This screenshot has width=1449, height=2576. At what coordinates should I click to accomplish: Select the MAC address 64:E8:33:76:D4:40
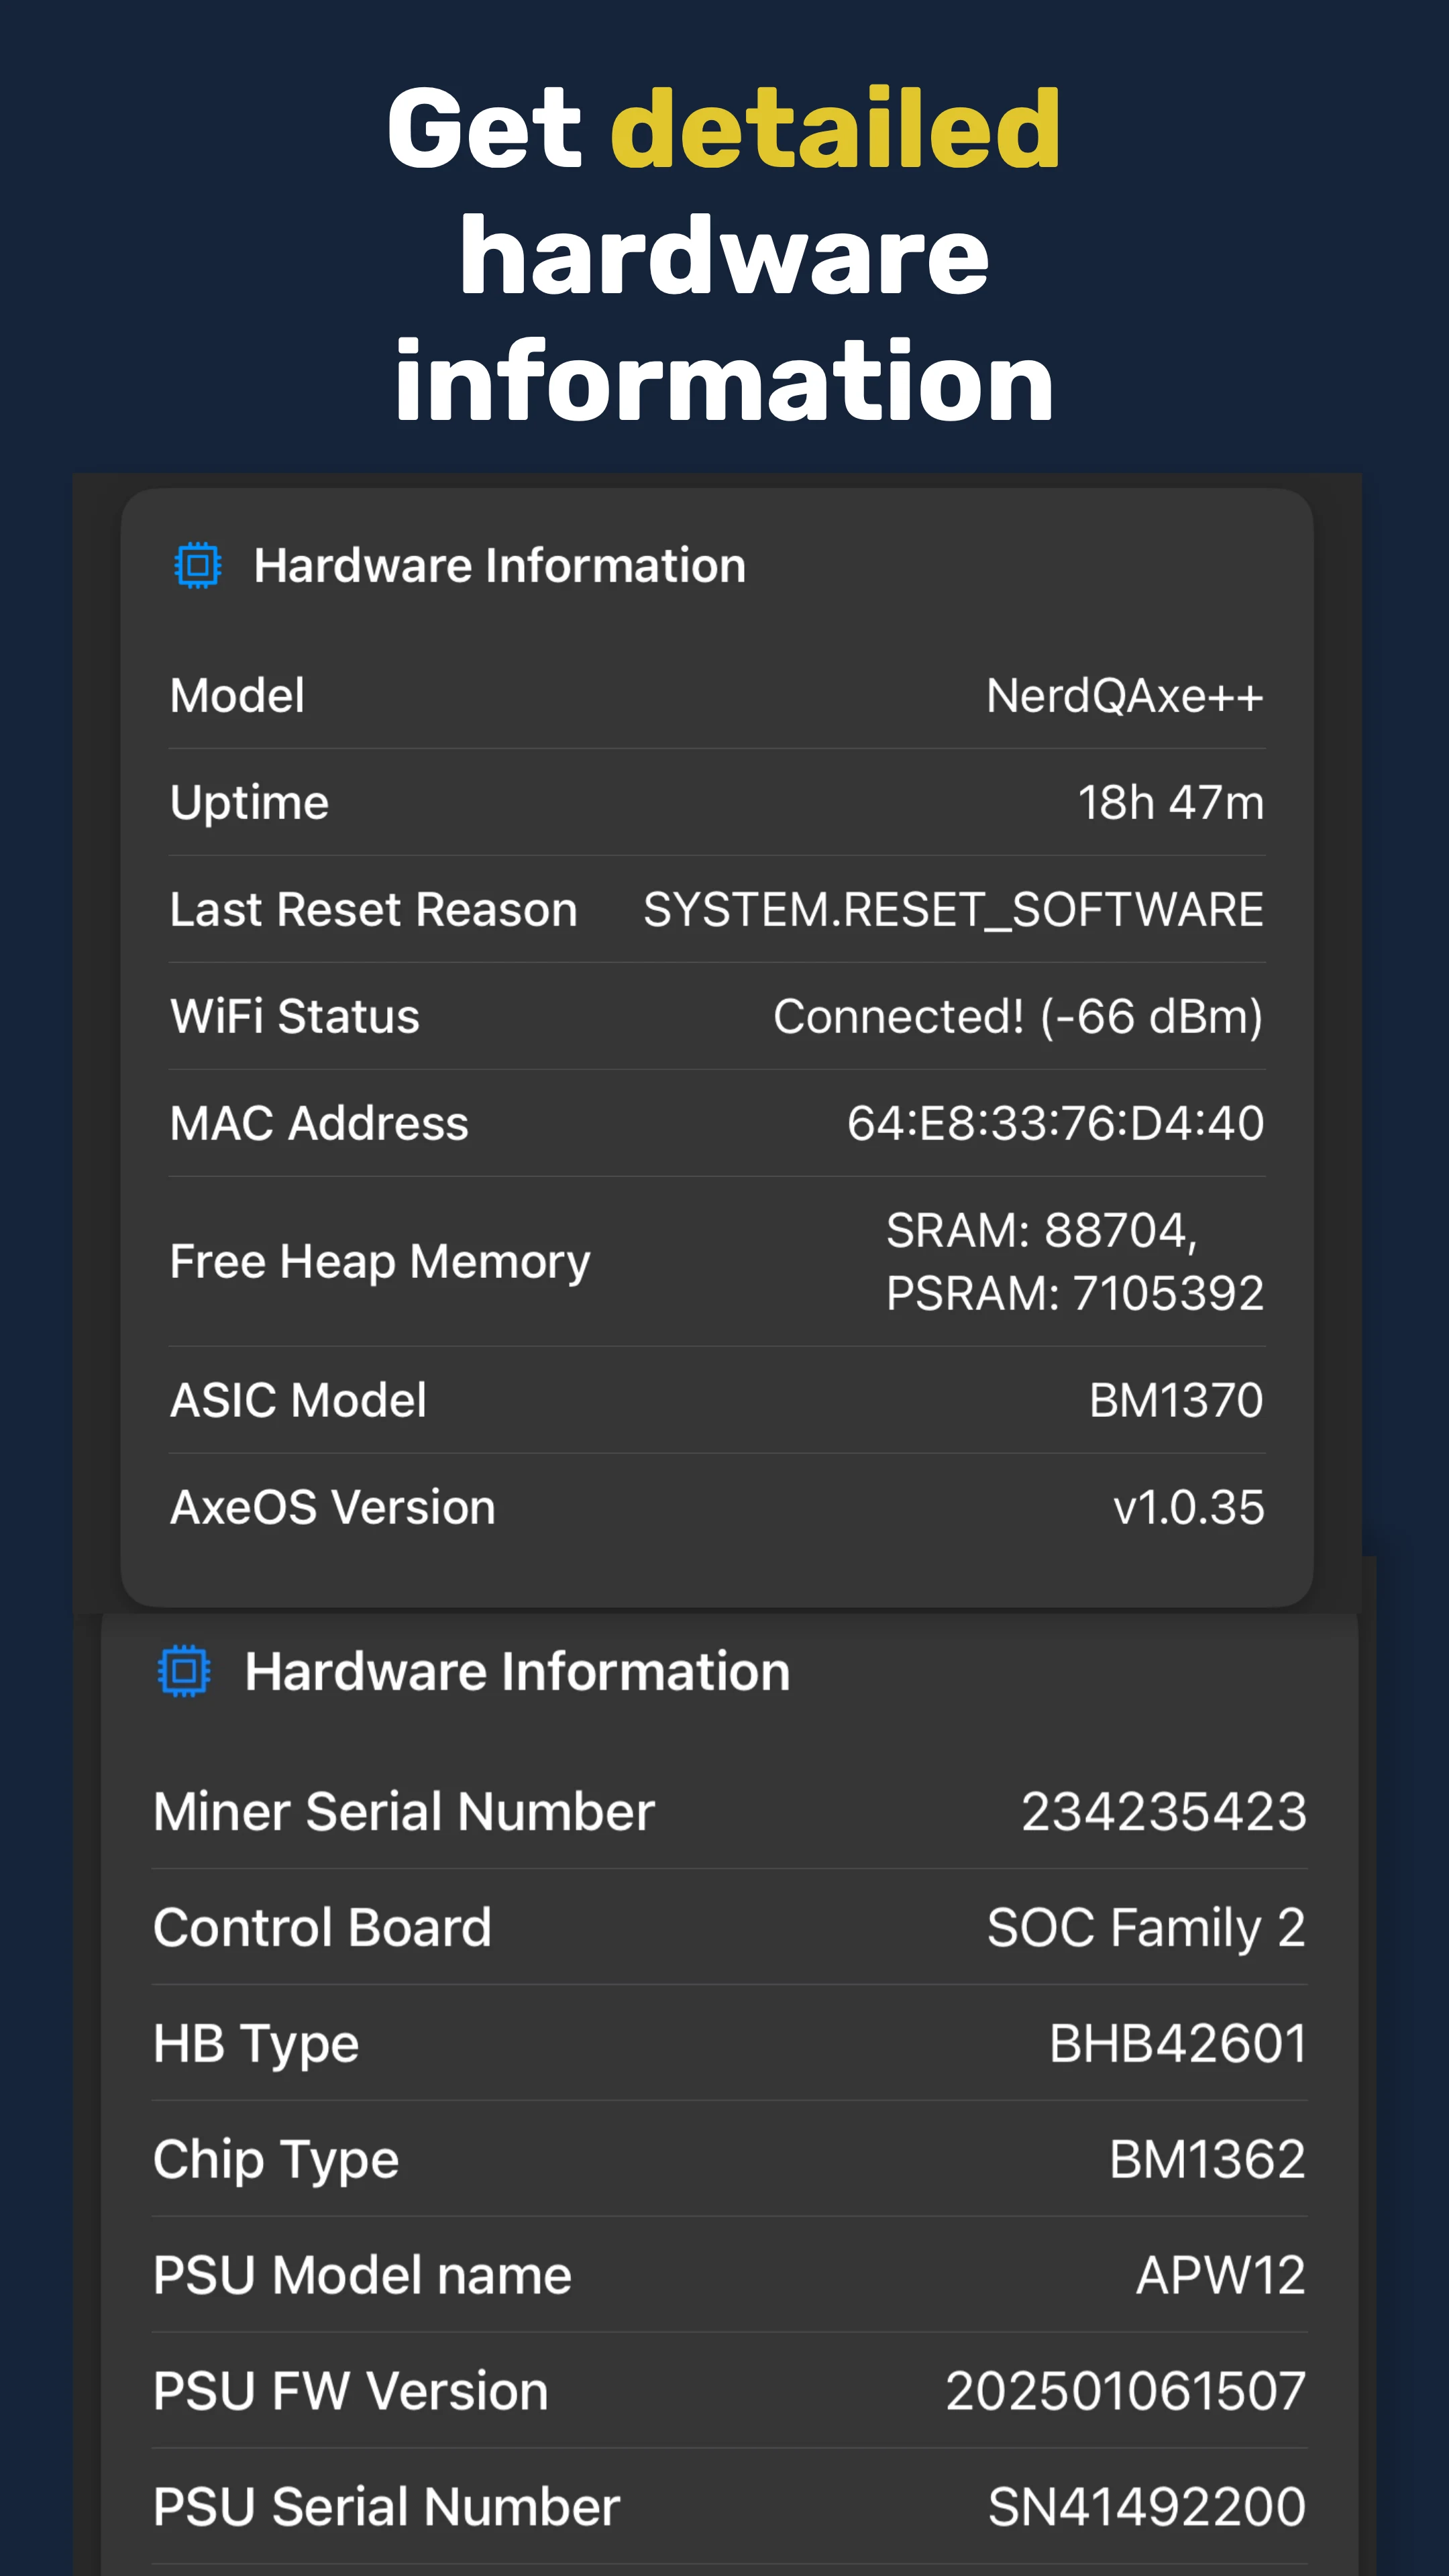tap(1056, 1124)
